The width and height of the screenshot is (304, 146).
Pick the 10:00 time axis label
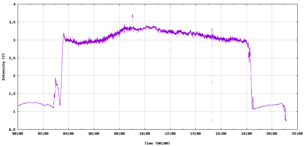click(145, 134)
